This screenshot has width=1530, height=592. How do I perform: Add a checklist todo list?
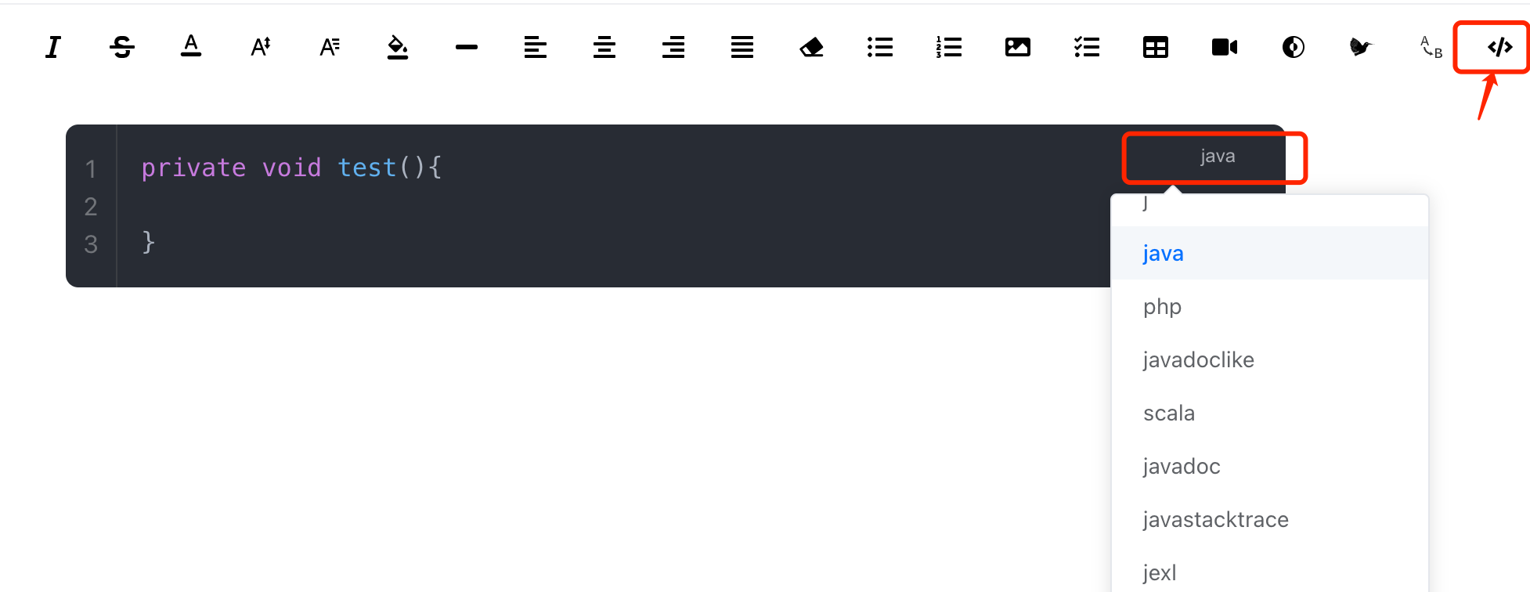click(x=1087, y=48)
